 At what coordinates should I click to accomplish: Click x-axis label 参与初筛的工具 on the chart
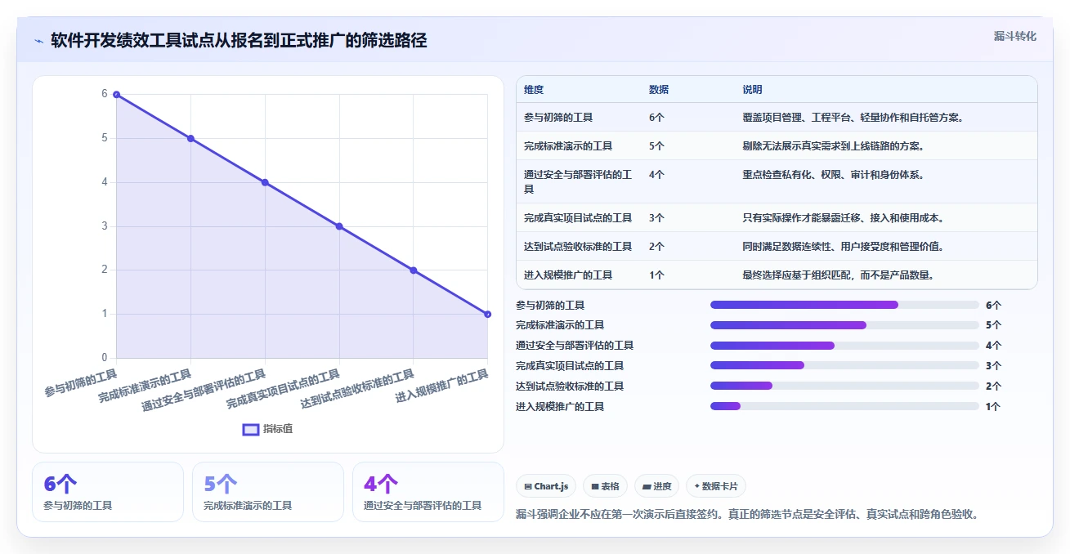(x=81, y=382)
